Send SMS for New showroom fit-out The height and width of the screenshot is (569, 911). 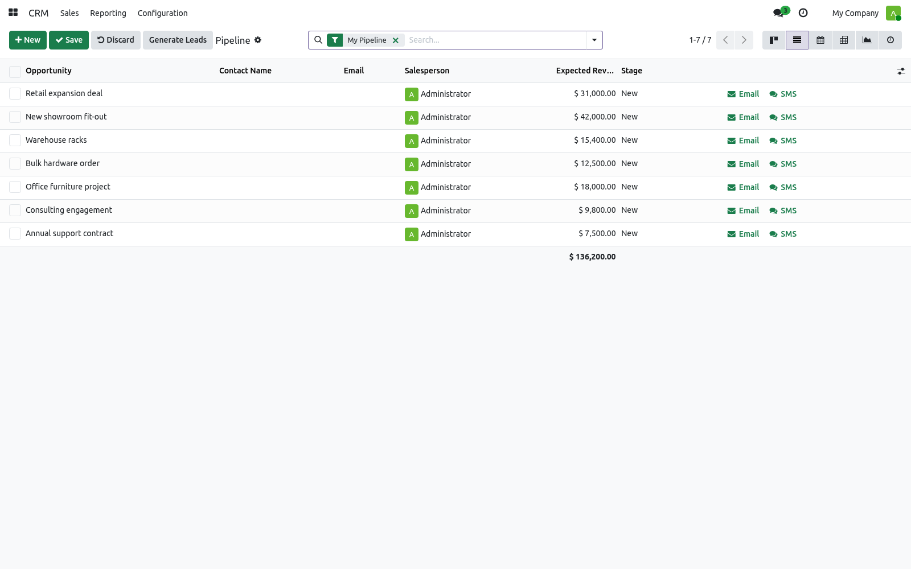click(783, 117)
